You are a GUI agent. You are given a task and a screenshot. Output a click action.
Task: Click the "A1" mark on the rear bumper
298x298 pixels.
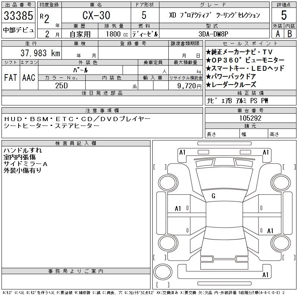[265, 275]
